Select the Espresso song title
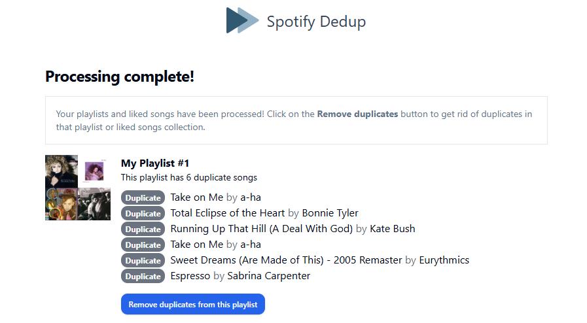The image size is (587, 323). coord(190,276)
